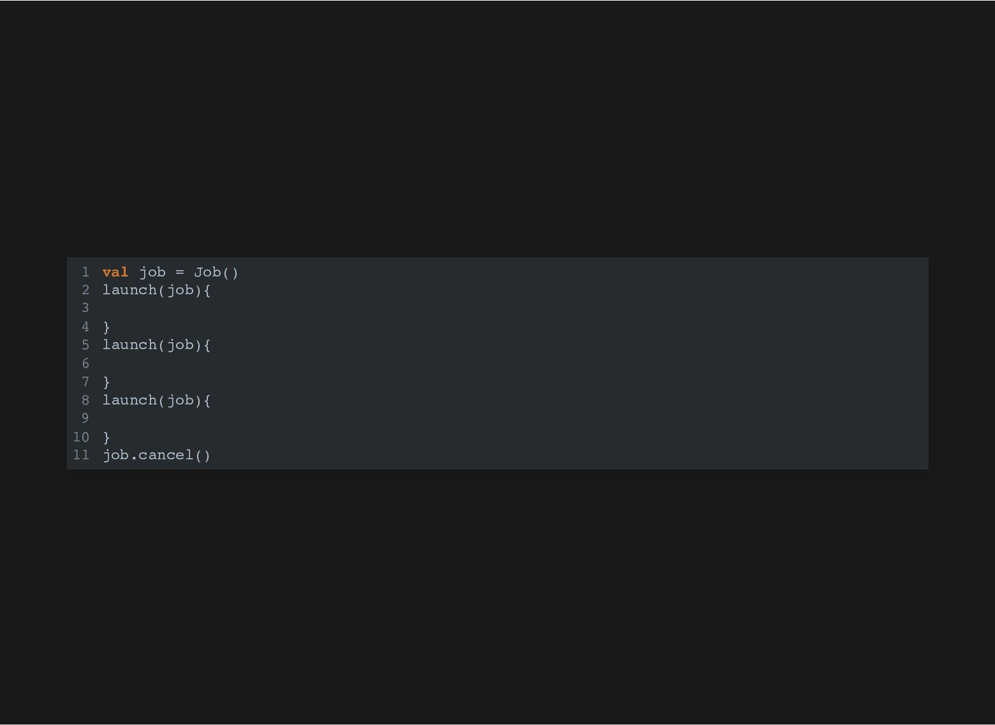Click the closing brace on line 4
995x725 pixels.
point(107,327)
